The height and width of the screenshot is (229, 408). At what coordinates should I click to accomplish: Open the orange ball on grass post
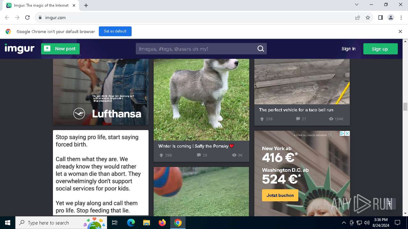click(201, 191)
